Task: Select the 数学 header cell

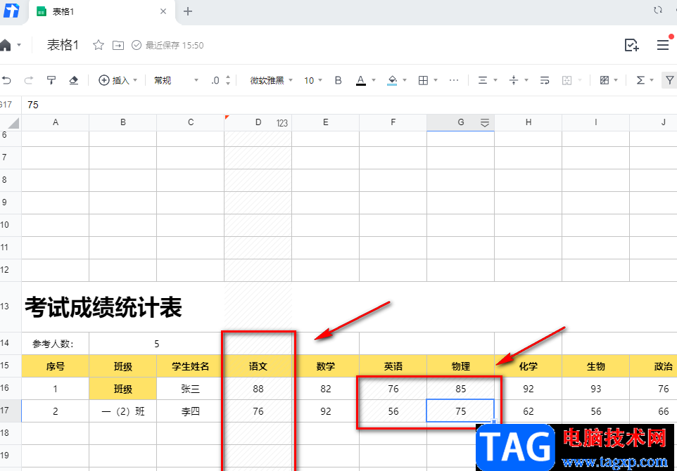Action: click(326, 366)
